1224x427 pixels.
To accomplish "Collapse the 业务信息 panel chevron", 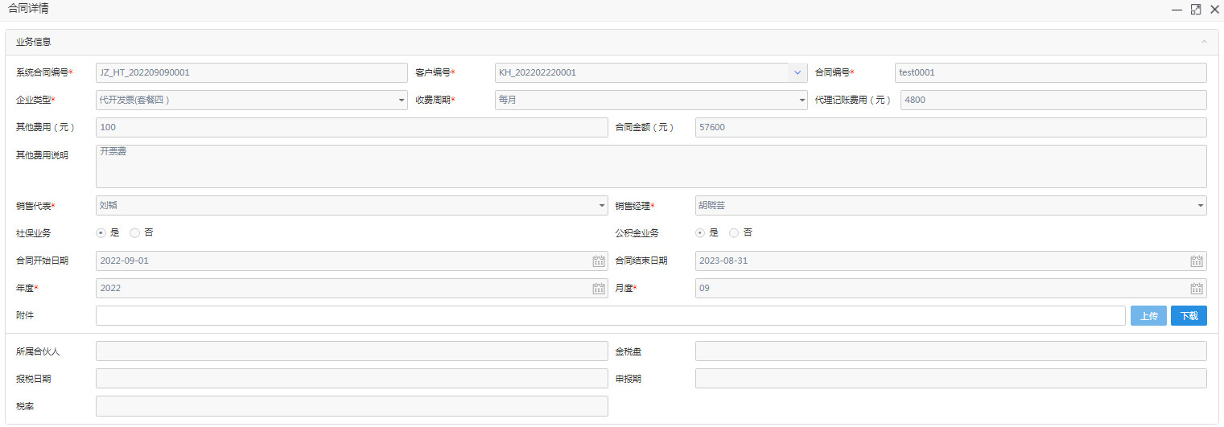I will click(x=1204, y=42).
